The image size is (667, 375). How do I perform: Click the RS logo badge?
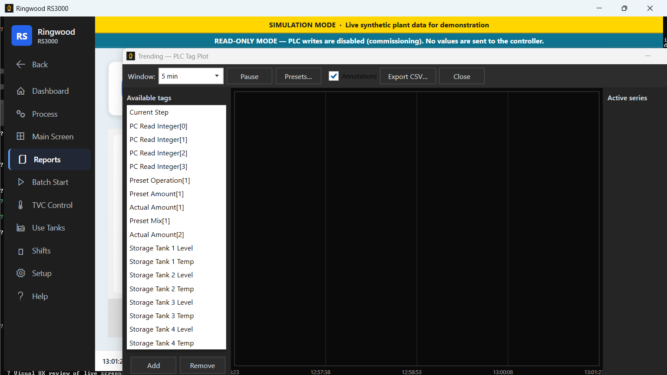22,36
